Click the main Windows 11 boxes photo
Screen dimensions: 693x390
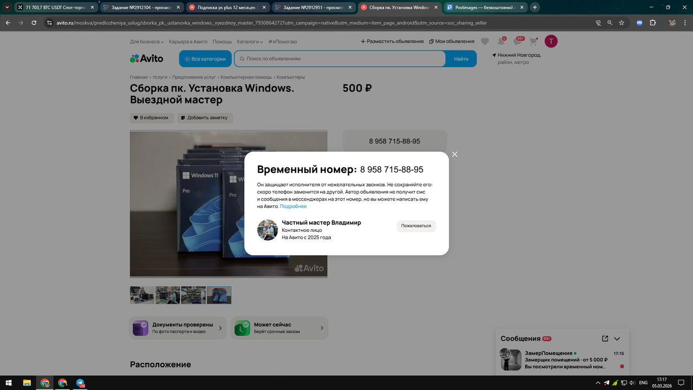pyautogui.click(x=228, y=204)
